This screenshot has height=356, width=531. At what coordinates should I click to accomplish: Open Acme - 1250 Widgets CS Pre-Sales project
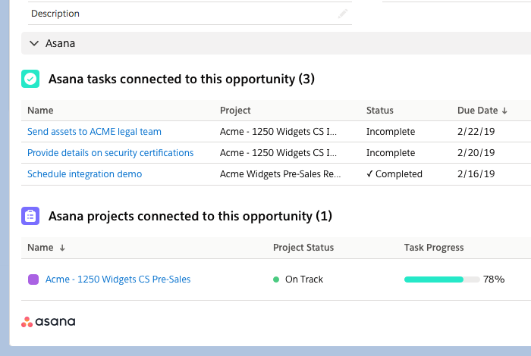[118, 279]
